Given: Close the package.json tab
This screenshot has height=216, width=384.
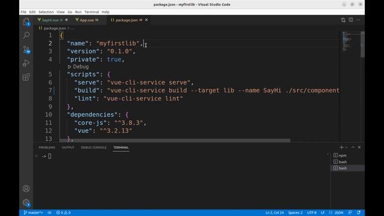Looking at the screenshot, I should (x=146, y=20).
